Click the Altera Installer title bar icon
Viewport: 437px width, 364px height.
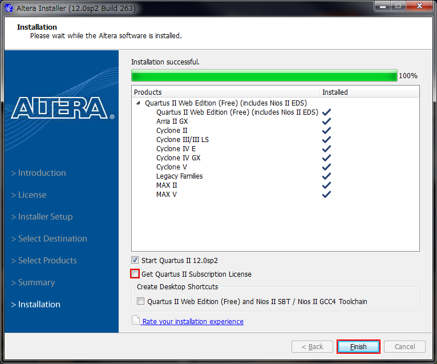tap(9, 8)
